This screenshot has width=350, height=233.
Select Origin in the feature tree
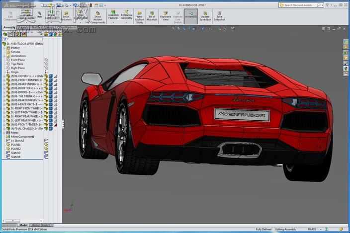point(15,72)
